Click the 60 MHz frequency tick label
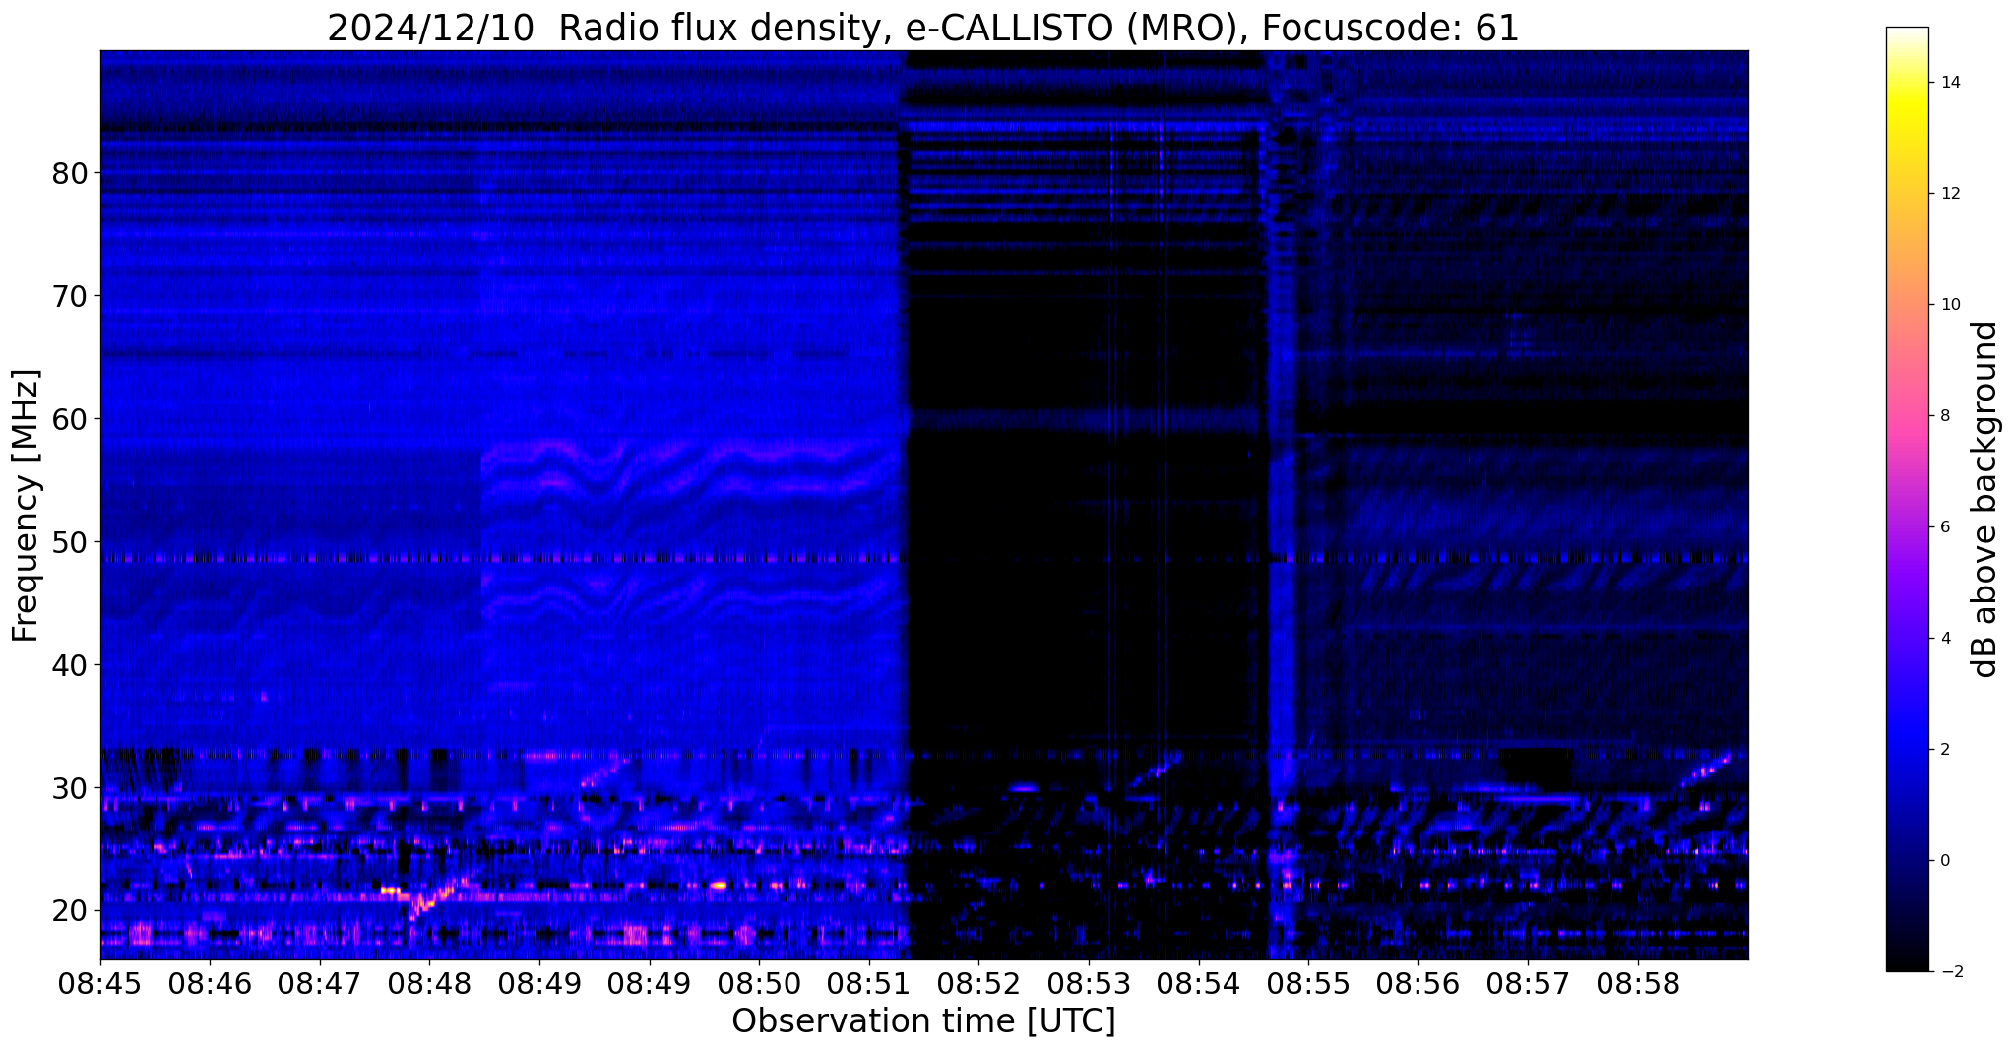 tap(69, 418)
